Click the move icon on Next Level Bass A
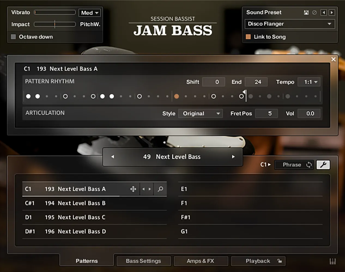The height and width of the screenshot is (272, 345). (133, 189)
